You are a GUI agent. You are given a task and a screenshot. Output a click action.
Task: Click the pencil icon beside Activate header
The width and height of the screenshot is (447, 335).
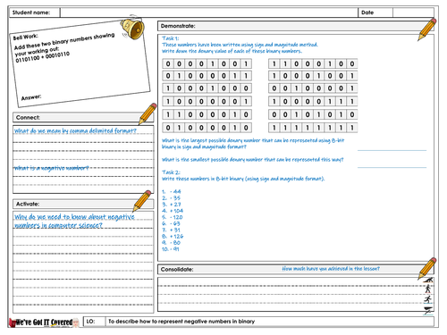pyautogui.click(x=142, y=201)
